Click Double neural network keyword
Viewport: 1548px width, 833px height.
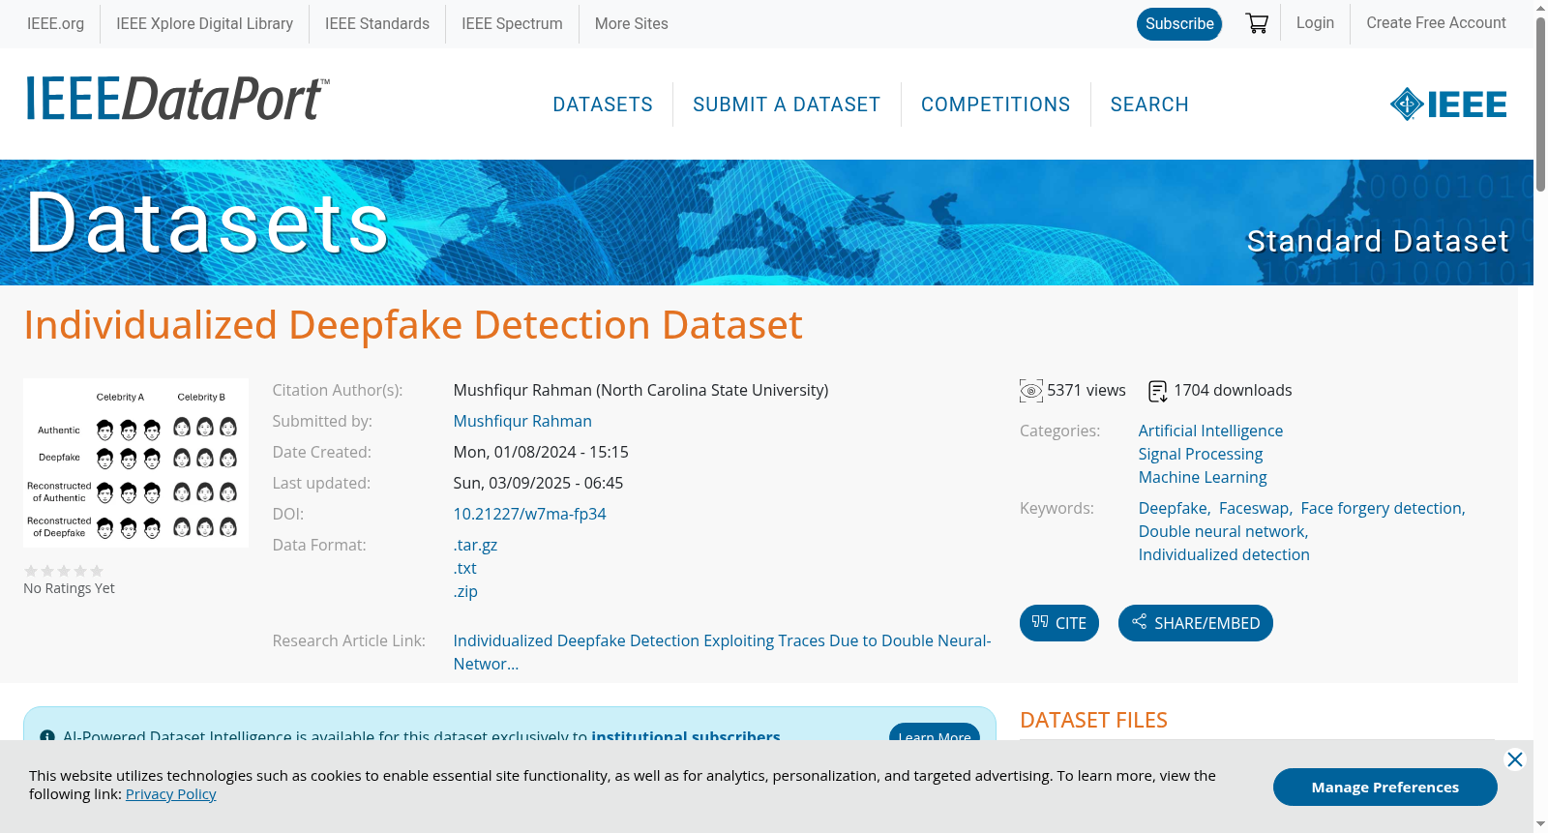click(x=1223, y=532)
